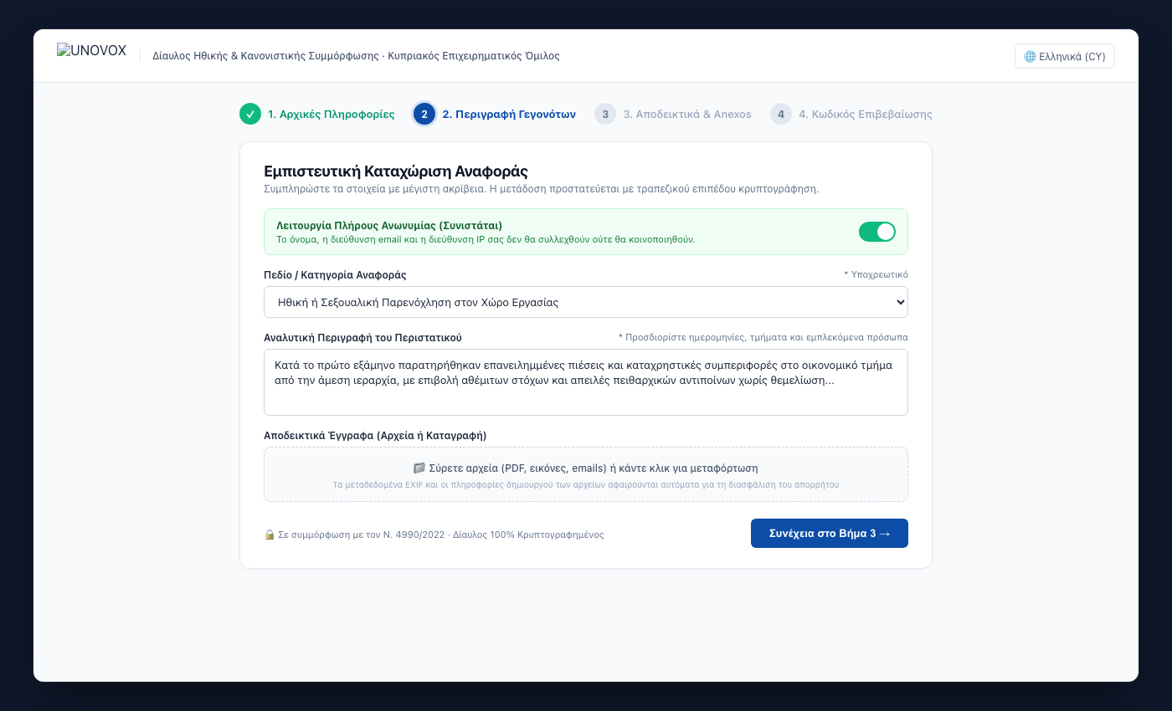Click the subtitle about bank-level encryption
1172x711 pixels.
pos(541,189)
